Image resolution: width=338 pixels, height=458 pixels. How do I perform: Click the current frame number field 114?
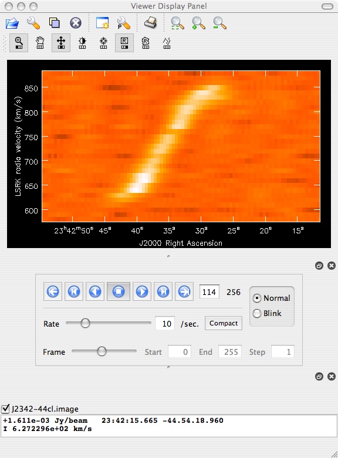209,292
